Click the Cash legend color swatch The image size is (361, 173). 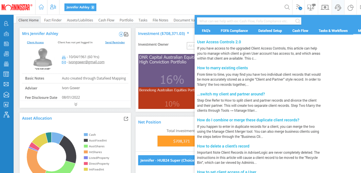pyautogui.click(x=86, y=135)
